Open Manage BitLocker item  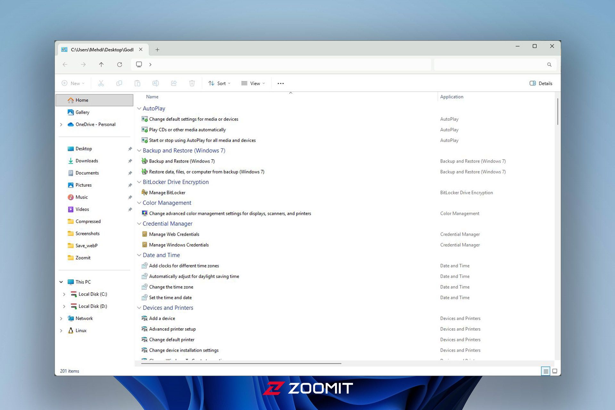pyautogui.click(x=167, y=193)
